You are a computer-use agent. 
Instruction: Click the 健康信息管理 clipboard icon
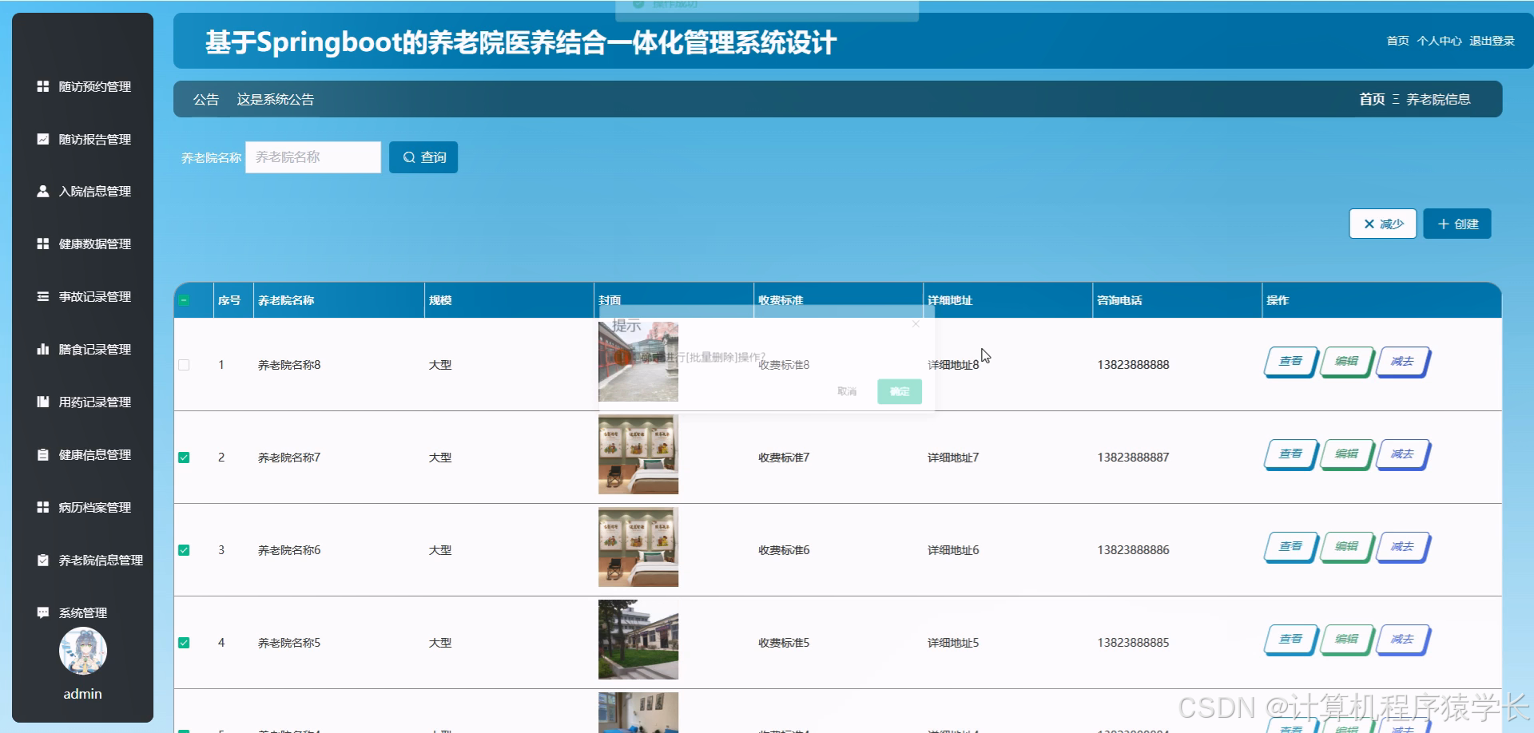(43, 455)
